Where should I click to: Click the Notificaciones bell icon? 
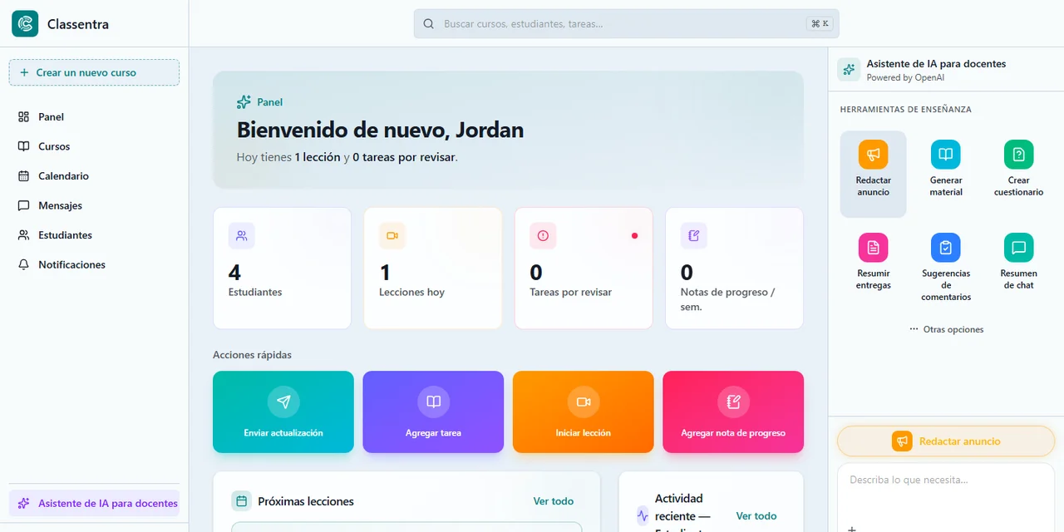[23, 264]
